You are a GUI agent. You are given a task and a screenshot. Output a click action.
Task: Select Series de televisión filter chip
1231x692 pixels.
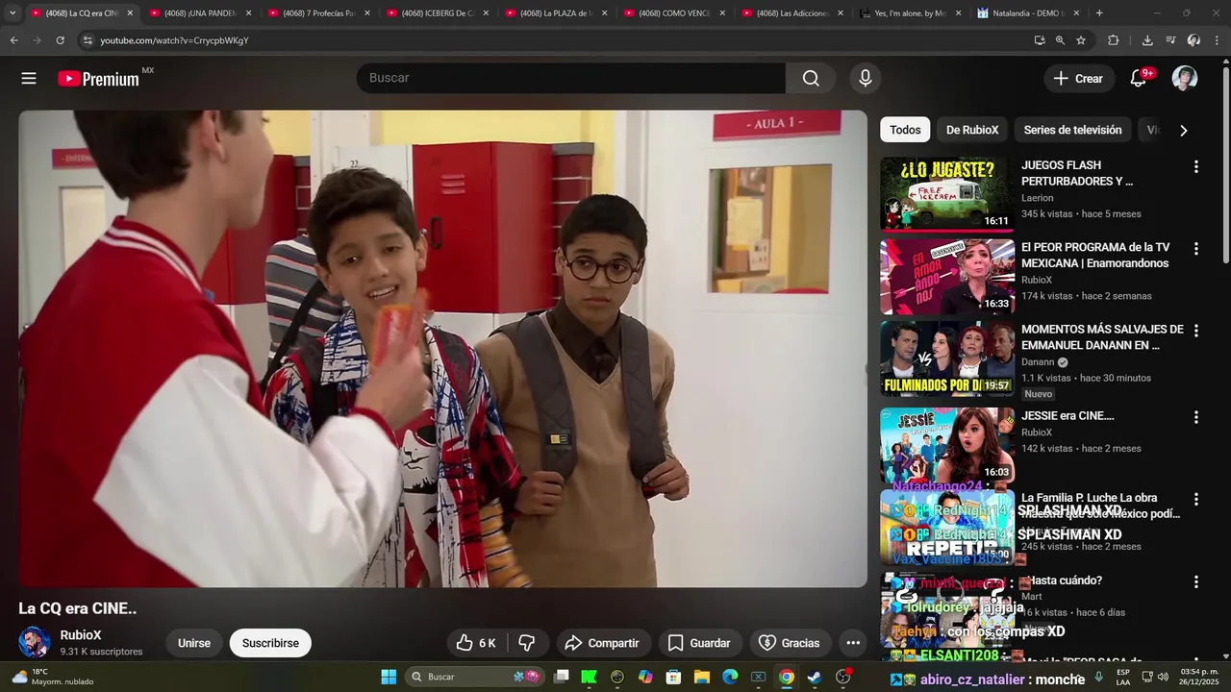pyautogui.click(x=1072, y=130)
